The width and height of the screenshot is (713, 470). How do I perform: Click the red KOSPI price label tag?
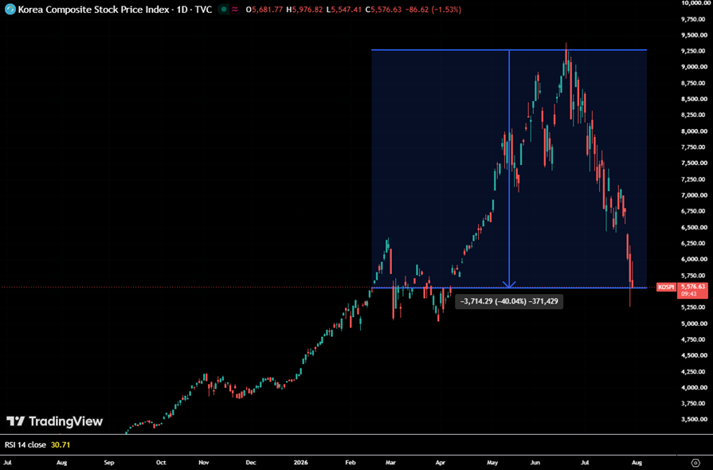(666, 287)
